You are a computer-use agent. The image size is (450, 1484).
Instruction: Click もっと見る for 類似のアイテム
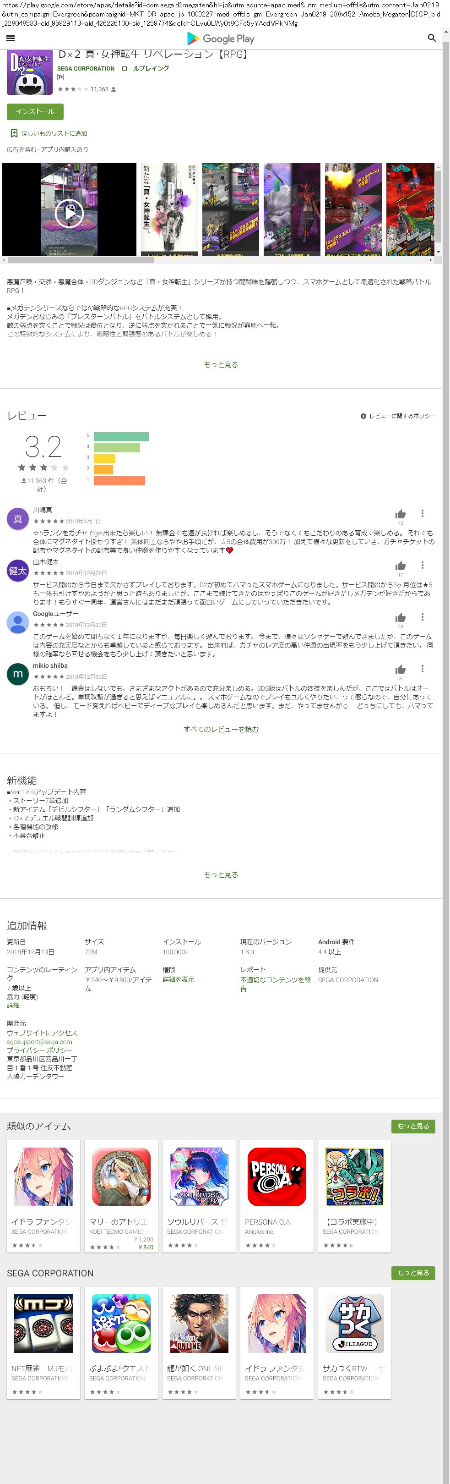413,1126
